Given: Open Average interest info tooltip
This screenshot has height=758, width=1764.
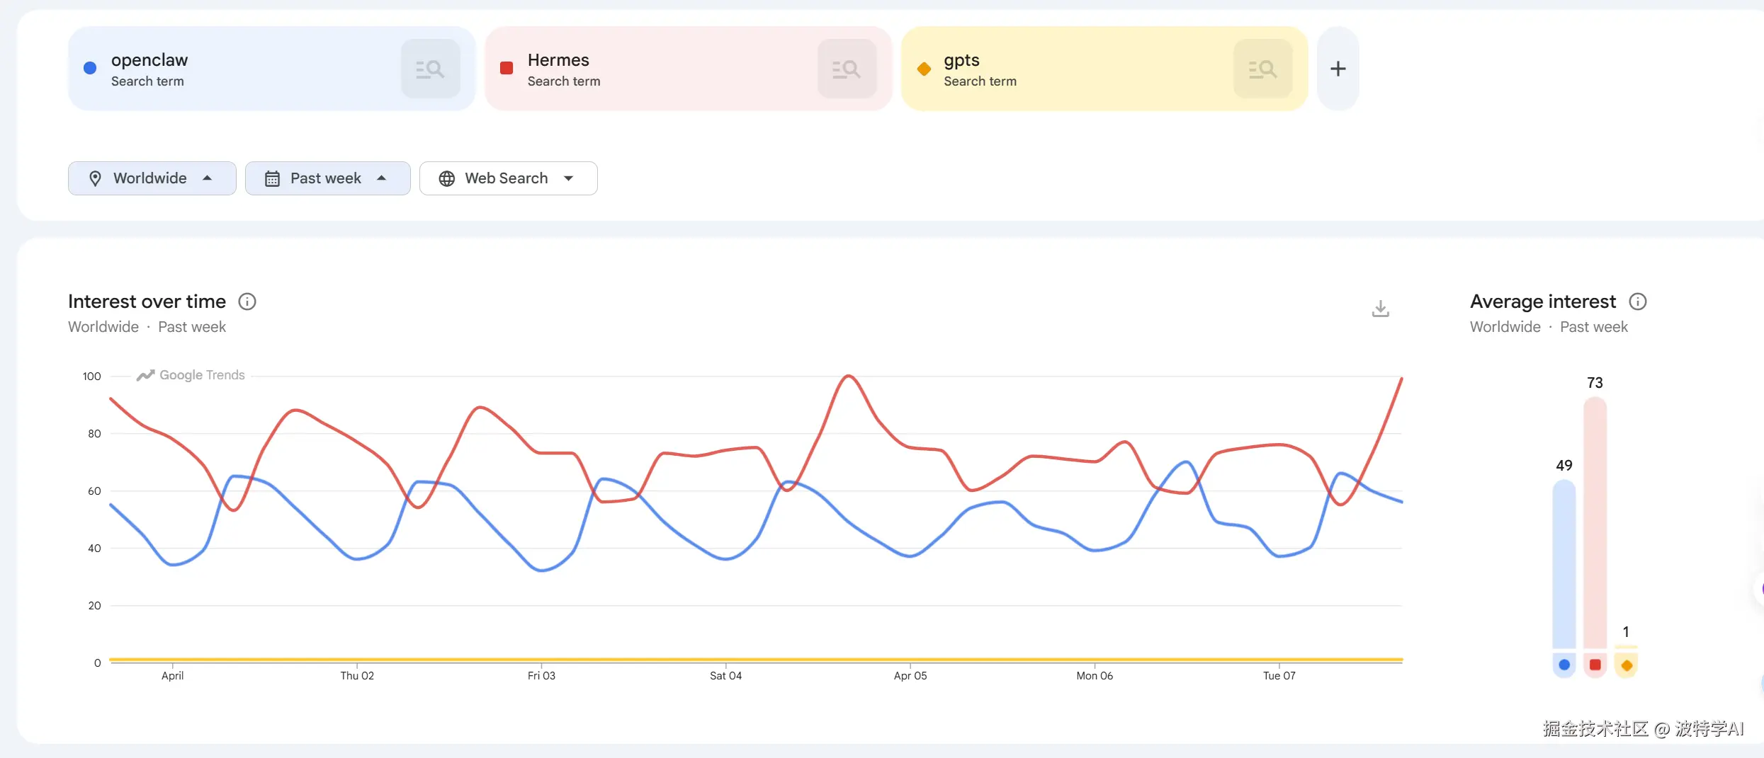Looking at the screenshot, I should click(1638, 302).
